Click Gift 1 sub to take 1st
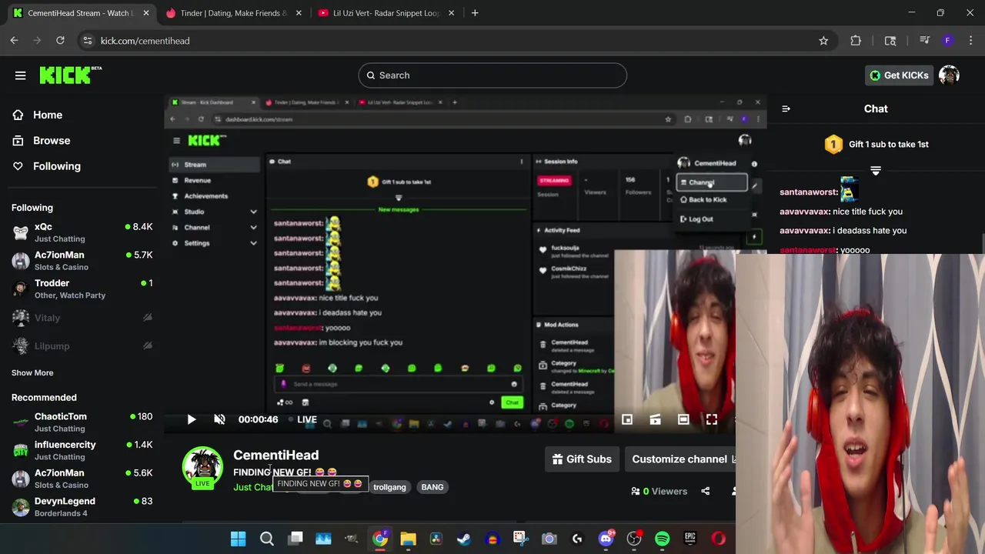This screenshot has width=985, height=554. click(x=876, y=144)
